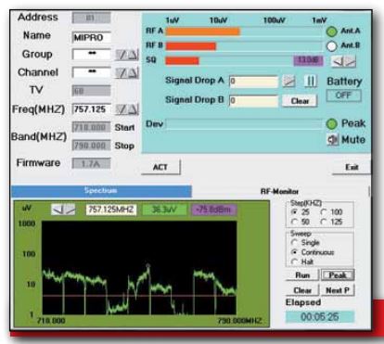
Task: Click the ACT button
Action: coord(160,167)
